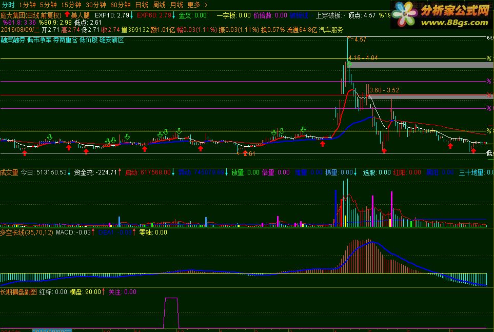
Task: Click the 一字板: 0.00 readout
Action: (x=233, y=15)
